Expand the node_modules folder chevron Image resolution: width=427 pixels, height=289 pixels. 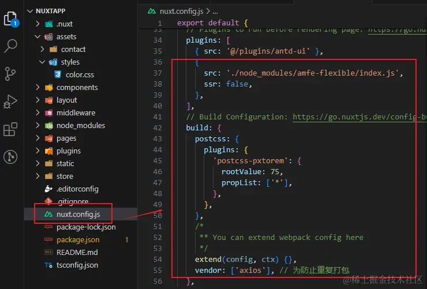pyautogui.click(x=38, y=125)
